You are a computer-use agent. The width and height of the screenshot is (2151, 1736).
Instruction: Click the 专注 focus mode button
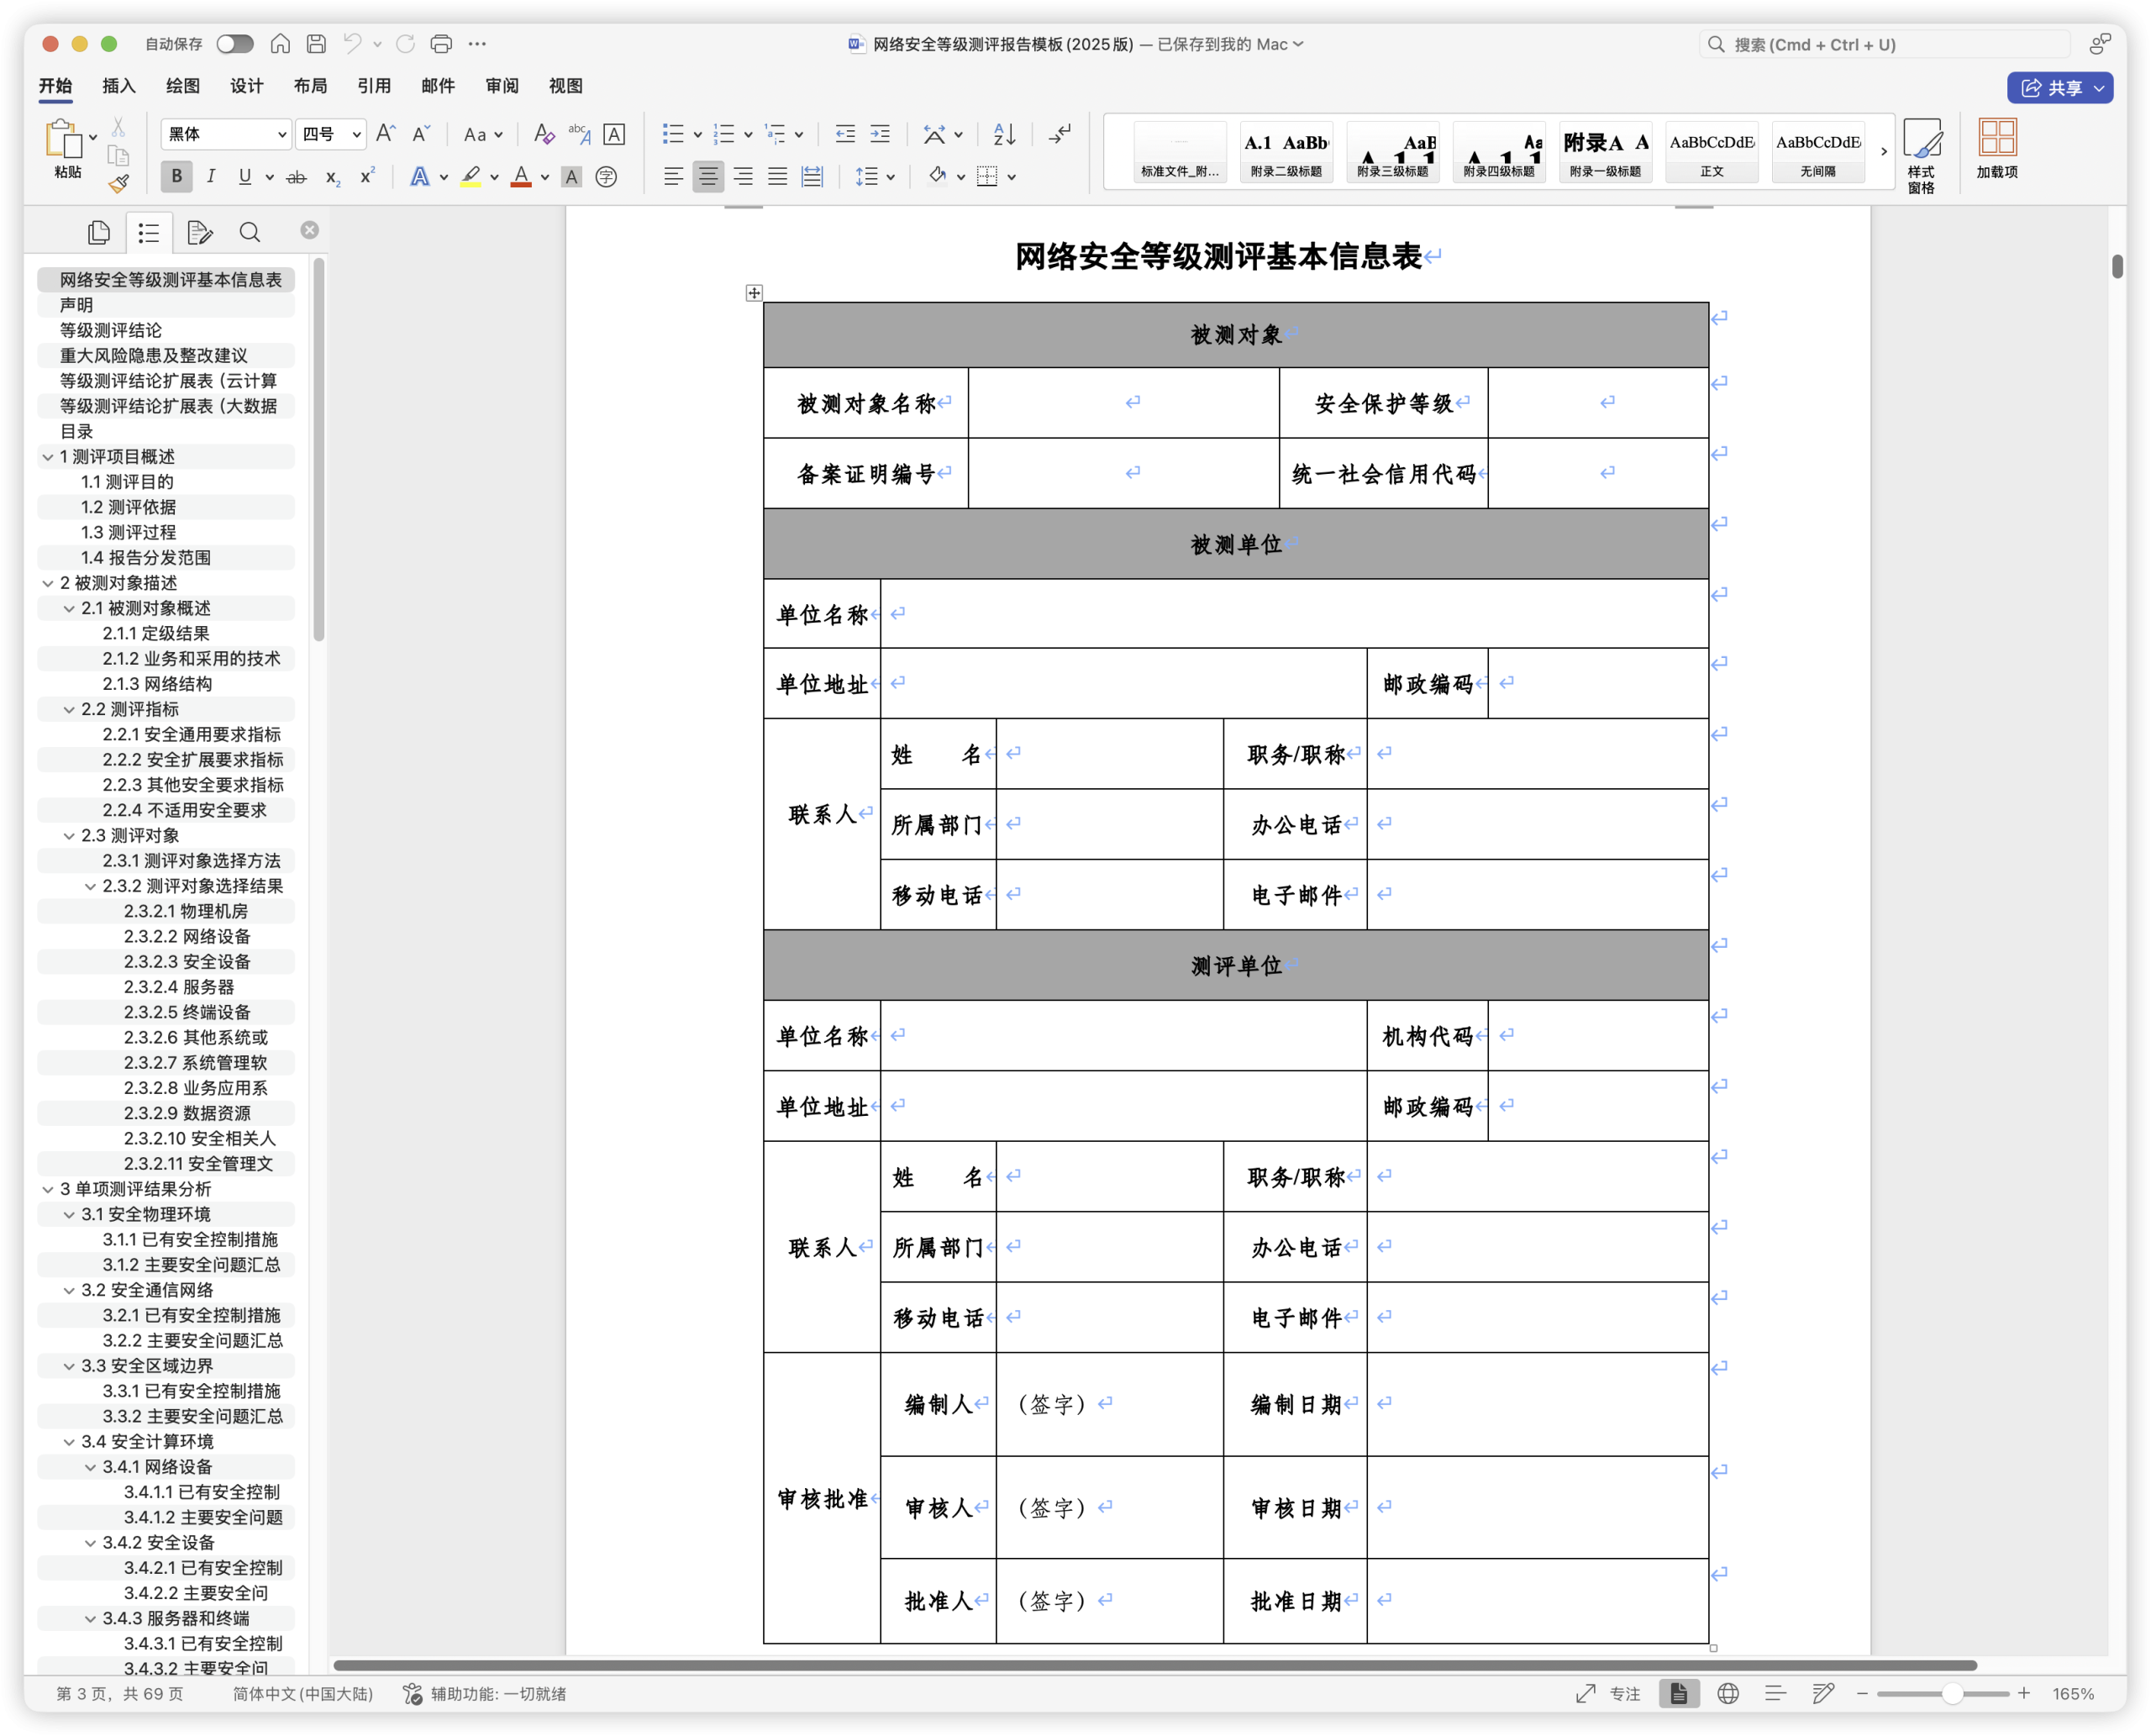pos(1607,1693)
